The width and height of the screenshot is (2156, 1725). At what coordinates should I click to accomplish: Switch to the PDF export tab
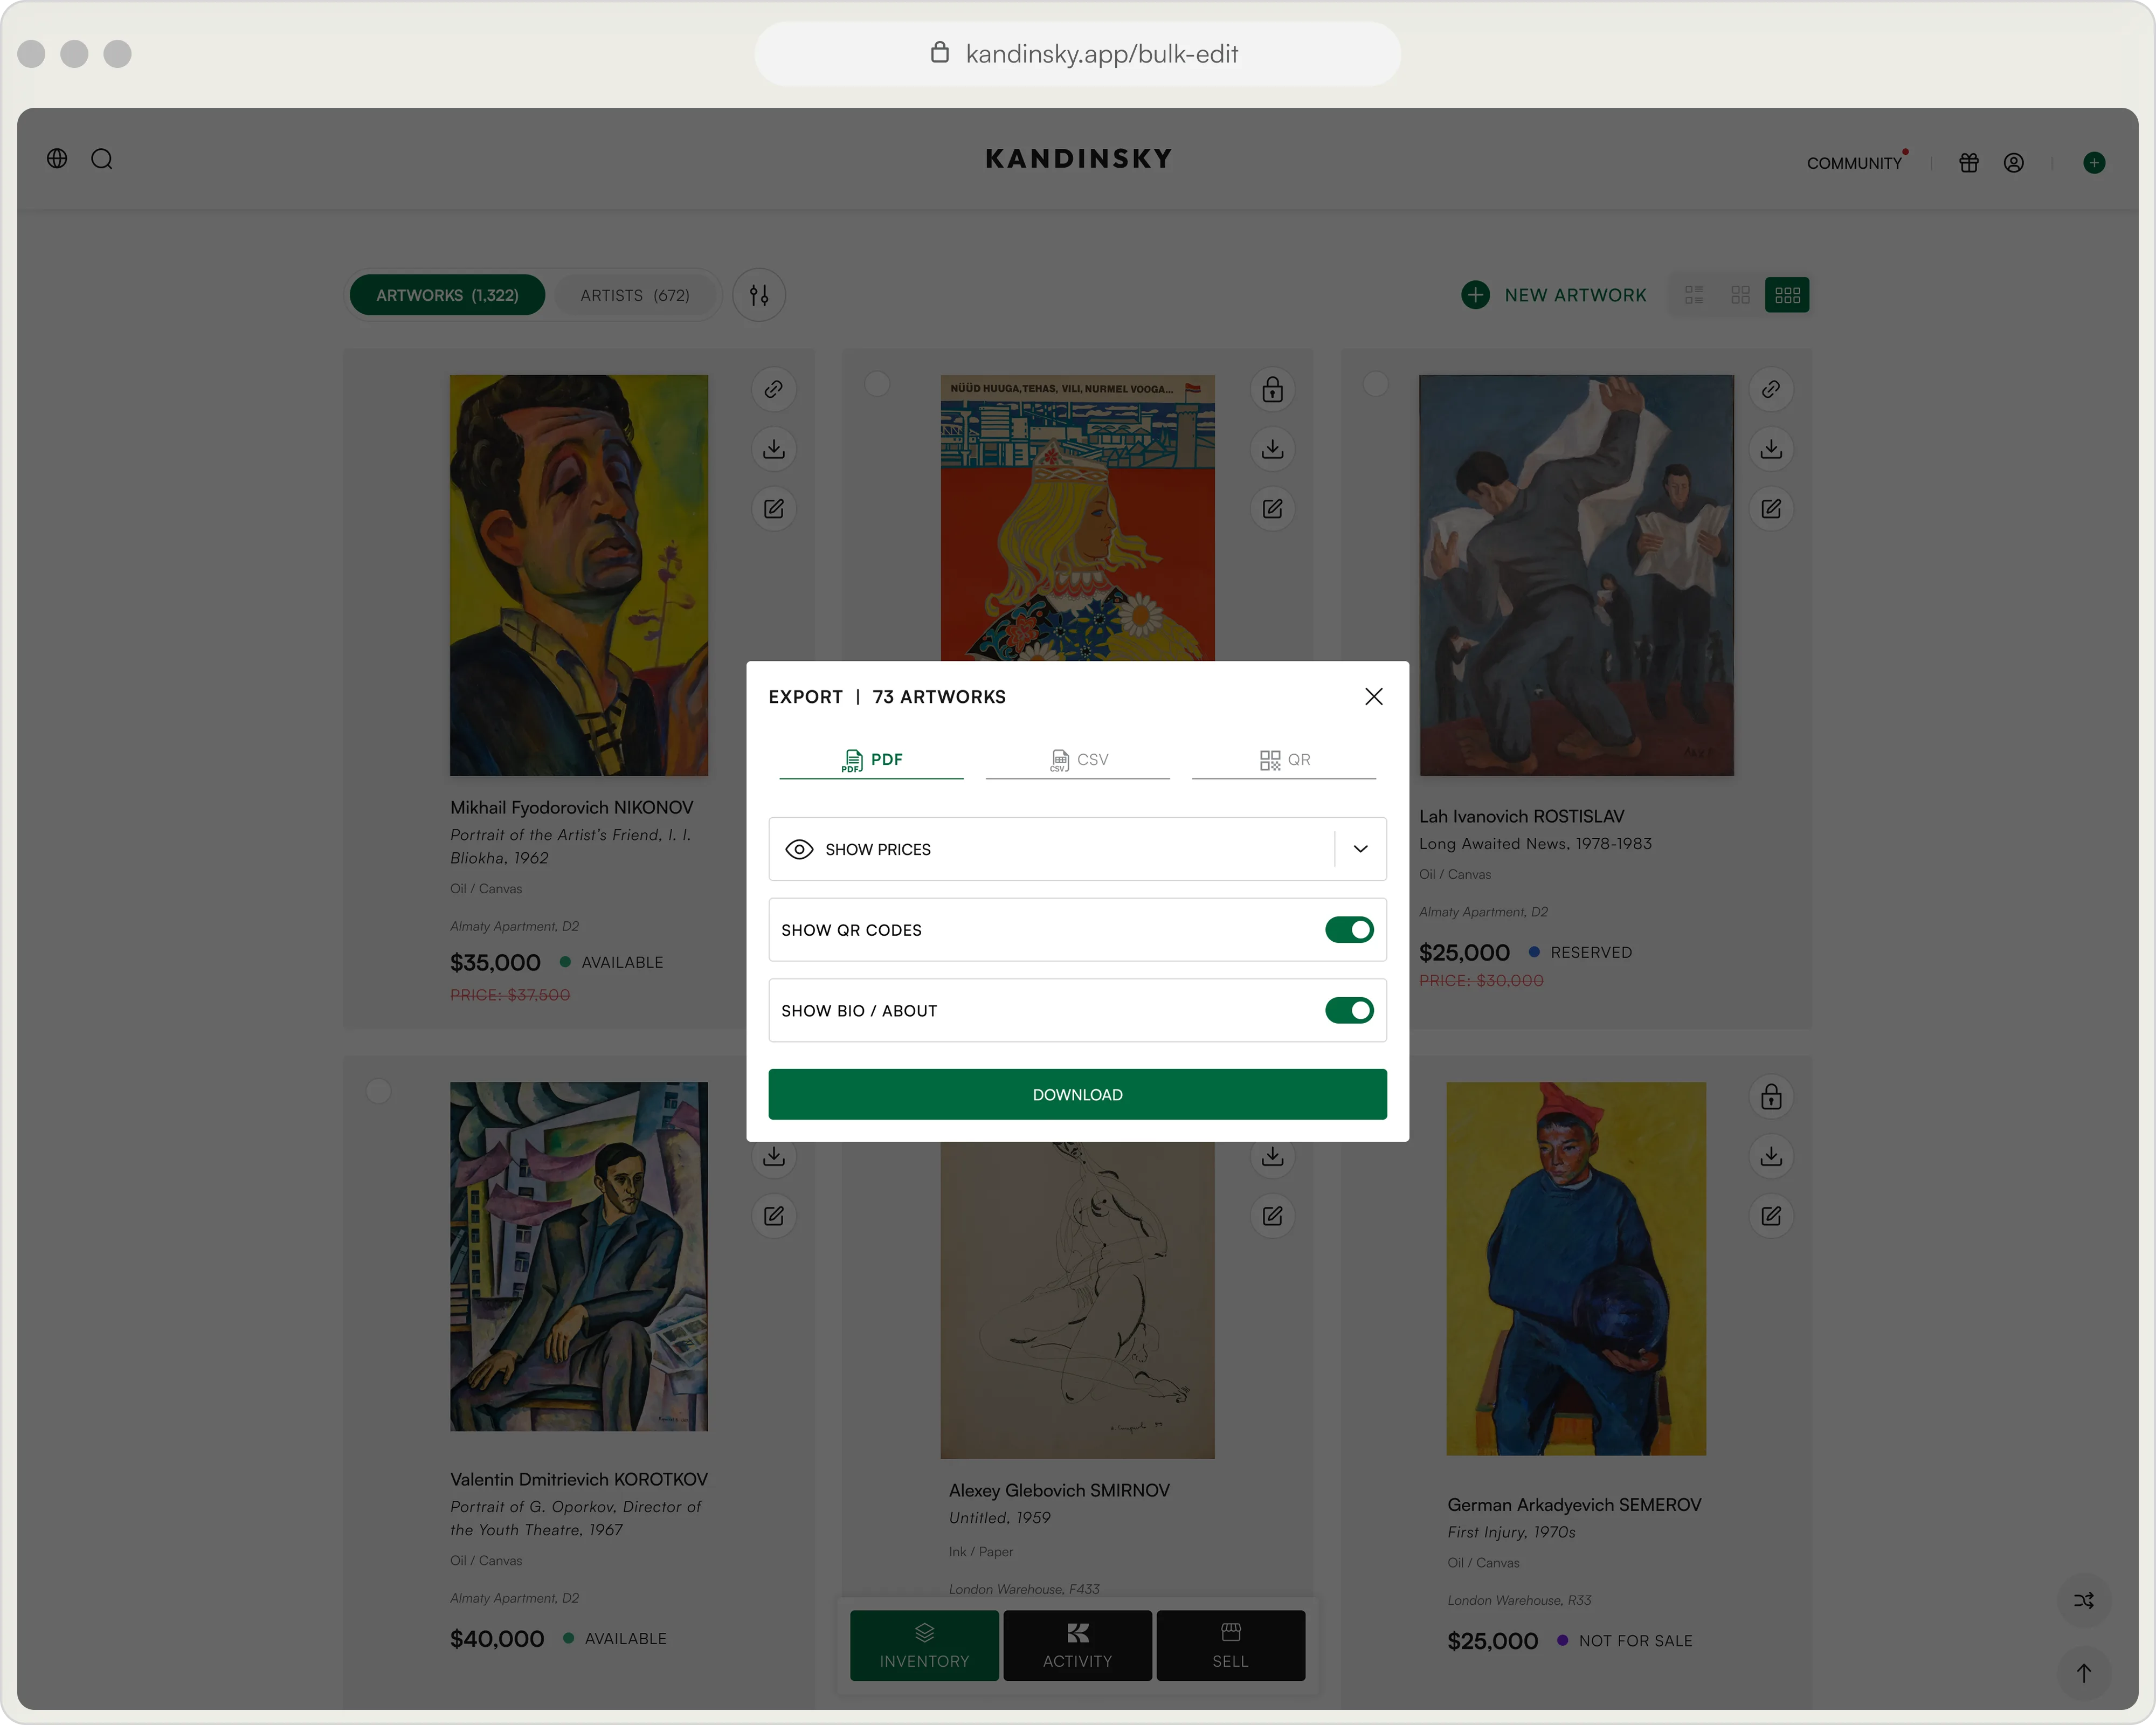point(871,760)
